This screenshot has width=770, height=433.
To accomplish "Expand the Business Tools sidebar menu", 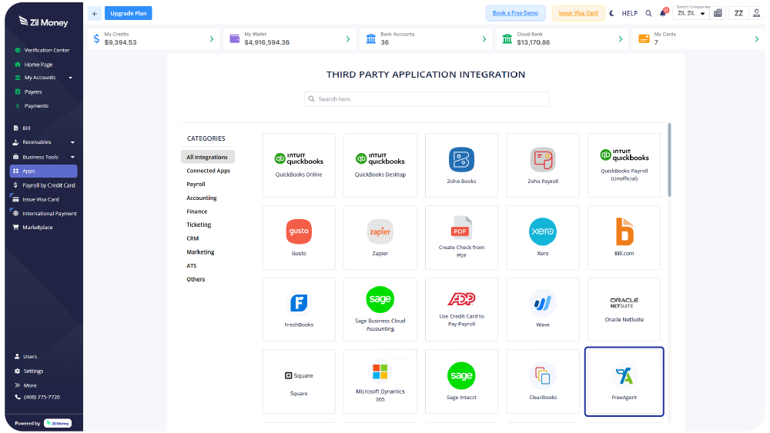I will coord(72,157).
